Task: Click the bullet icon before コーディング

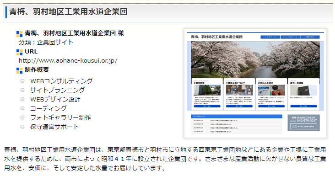Action: tap(22, 108)
